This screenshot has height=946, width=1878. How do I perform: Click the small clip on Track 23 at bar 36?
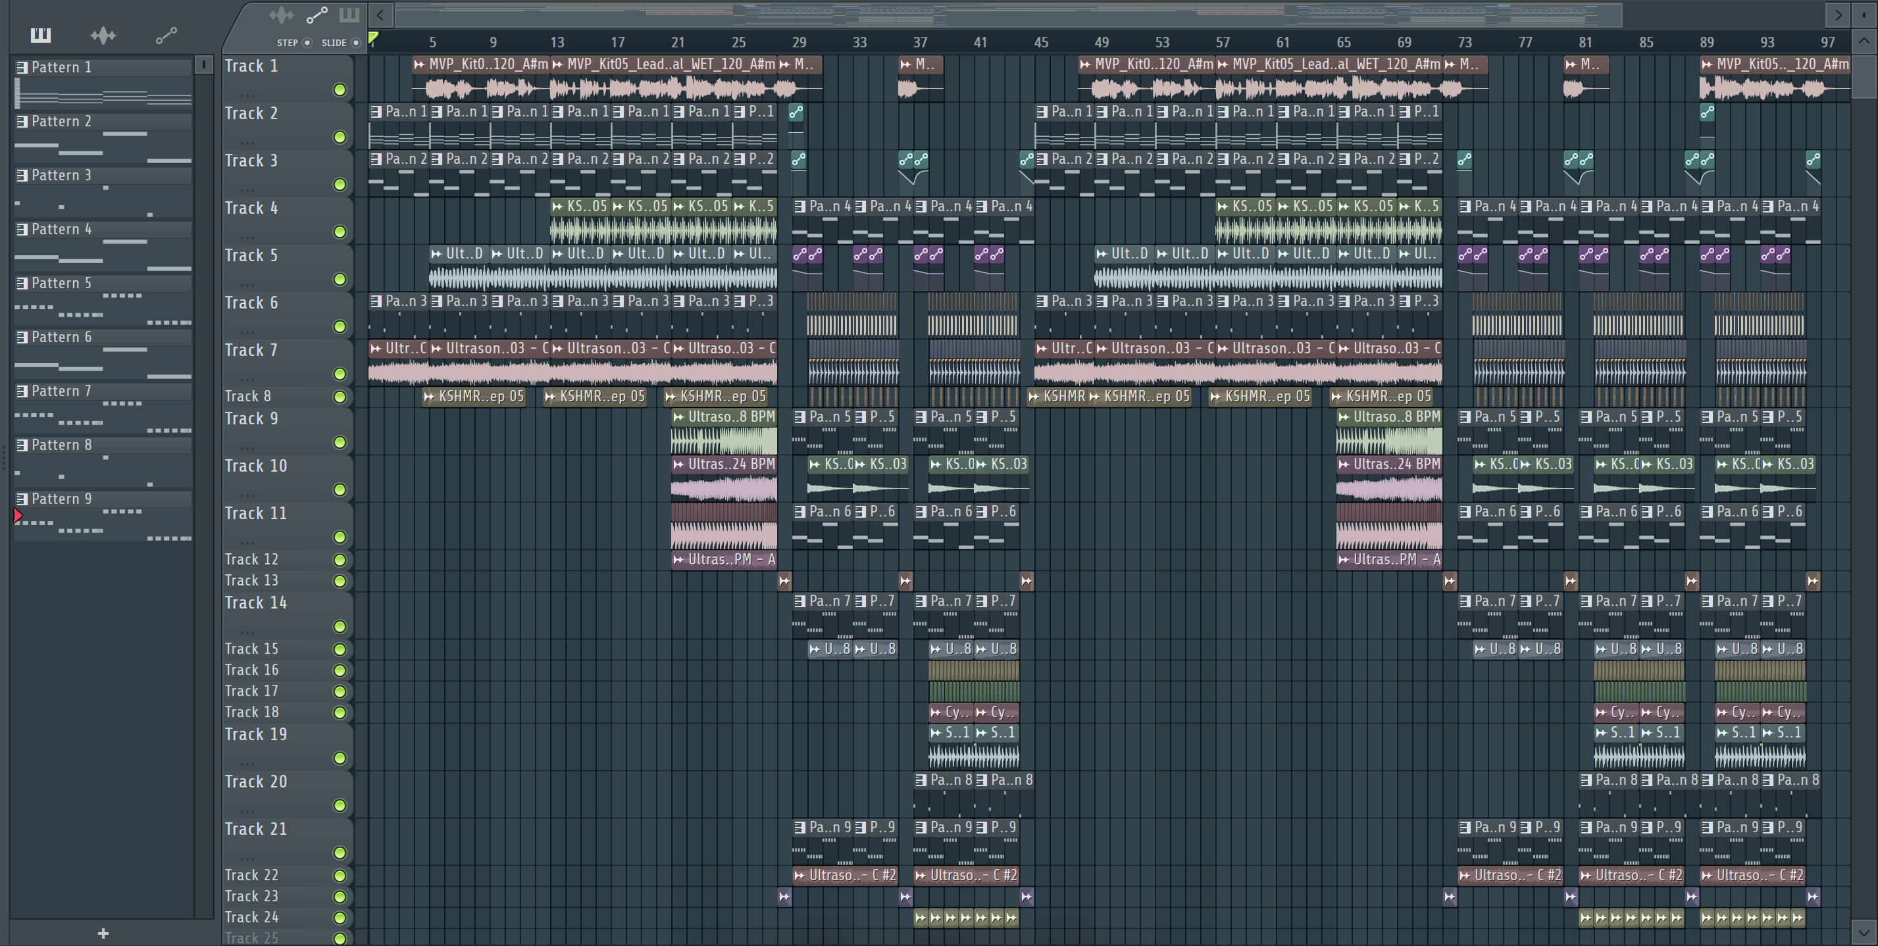click(x=905, y=897)
